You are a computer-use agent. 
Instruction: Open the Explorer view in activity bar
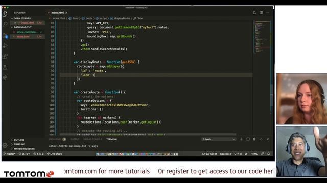click(5, 14)
